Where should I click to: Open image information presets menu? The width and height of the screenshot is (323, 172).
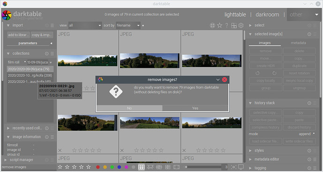coord(53,137)
